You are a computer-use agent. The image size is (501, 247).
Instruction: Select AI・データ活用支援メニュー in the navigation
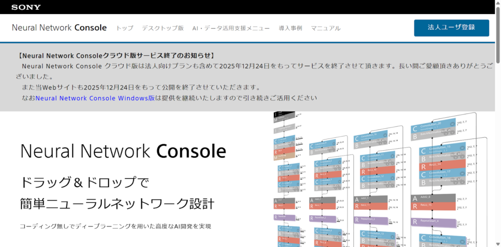231,28
